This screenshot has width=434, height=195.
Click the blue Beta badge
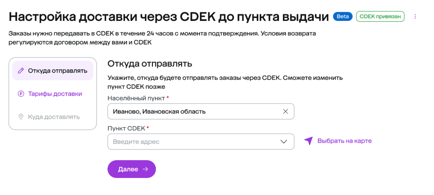343,17
